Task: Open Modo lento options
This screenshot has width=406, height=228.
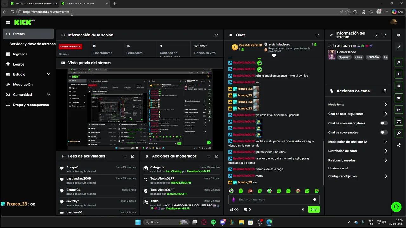Action: (358, 104)
